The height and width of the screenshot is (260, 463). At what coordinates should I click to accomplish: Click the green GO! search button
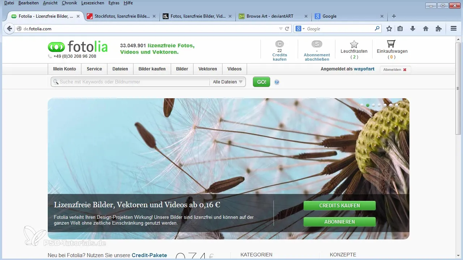(262, 82)
